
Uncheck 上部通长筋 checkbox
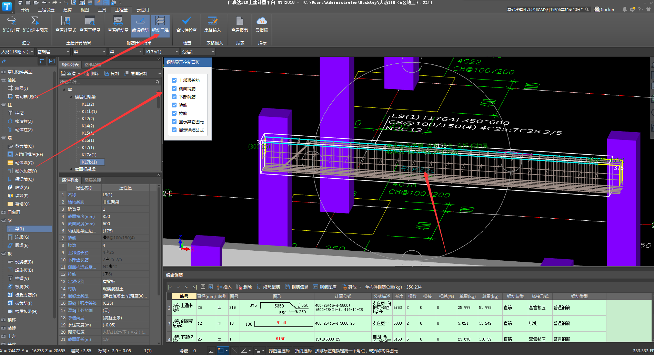coord(174,80)
